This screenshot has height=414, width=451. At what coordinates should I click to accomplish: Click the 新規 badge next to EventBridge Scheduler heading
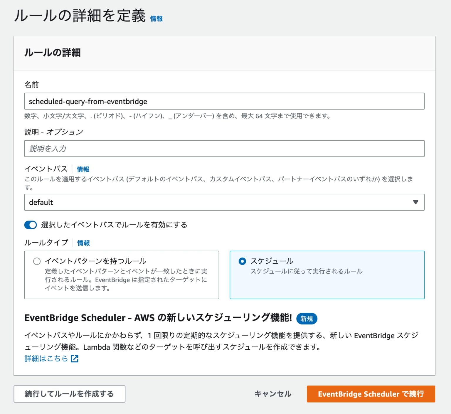[x=307, y=318]
